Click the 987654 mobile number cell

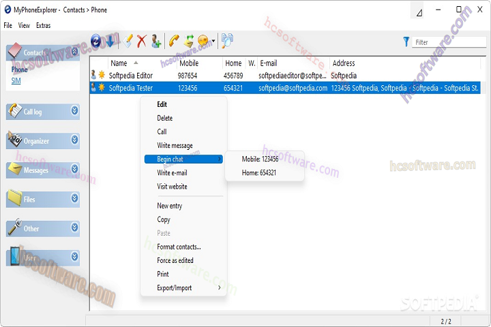pos(188,76)
